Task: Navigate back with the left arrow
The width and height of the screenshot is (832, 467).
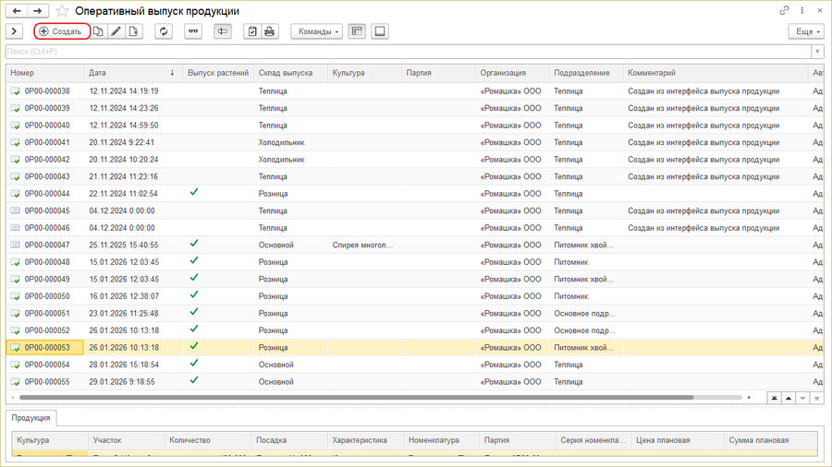Action: tap(17, 11)
